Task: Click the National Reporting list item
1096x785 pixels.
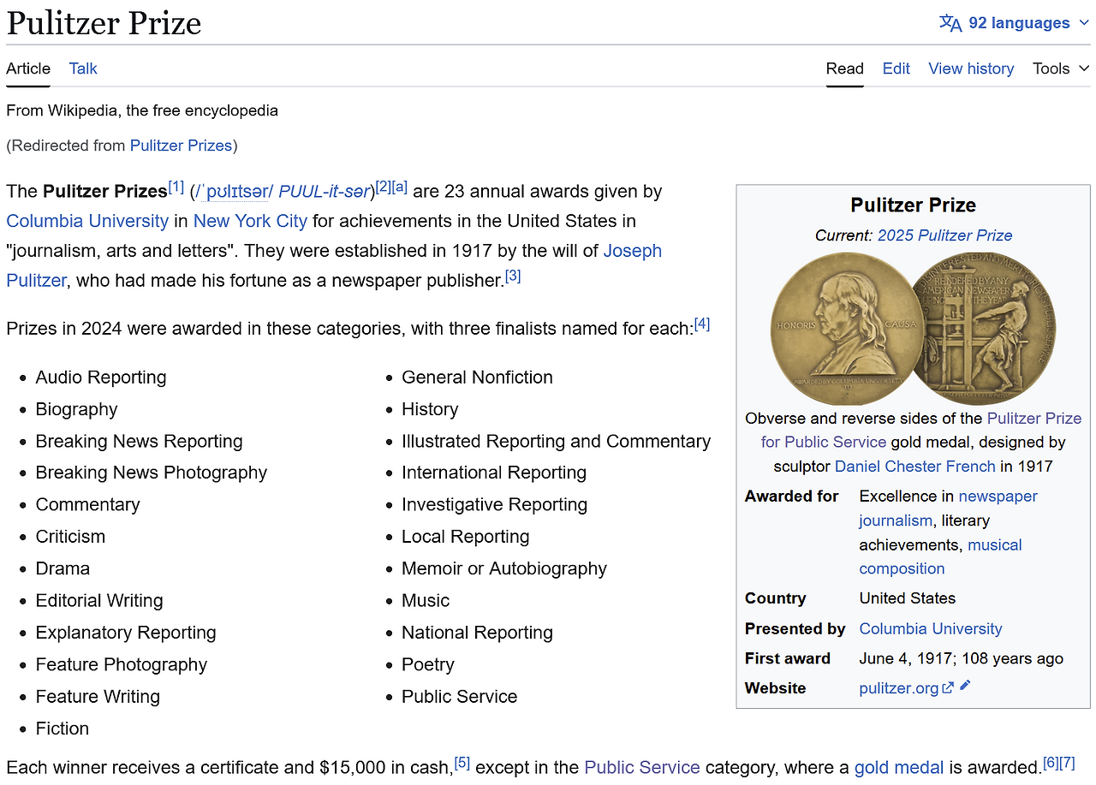Action: pos(478,633)
